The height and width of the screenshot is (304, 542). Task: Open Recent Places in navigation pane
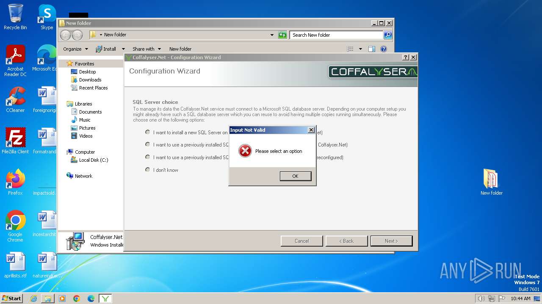click(93, 88)
